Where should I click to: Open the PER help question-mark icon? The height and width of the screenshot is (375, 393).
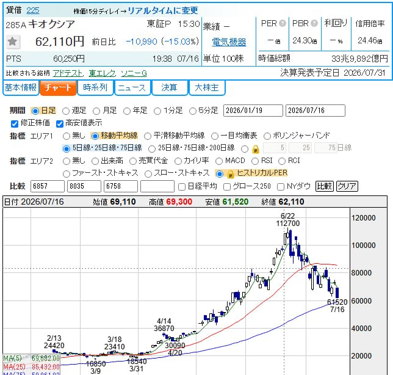[x=283, y=23]
